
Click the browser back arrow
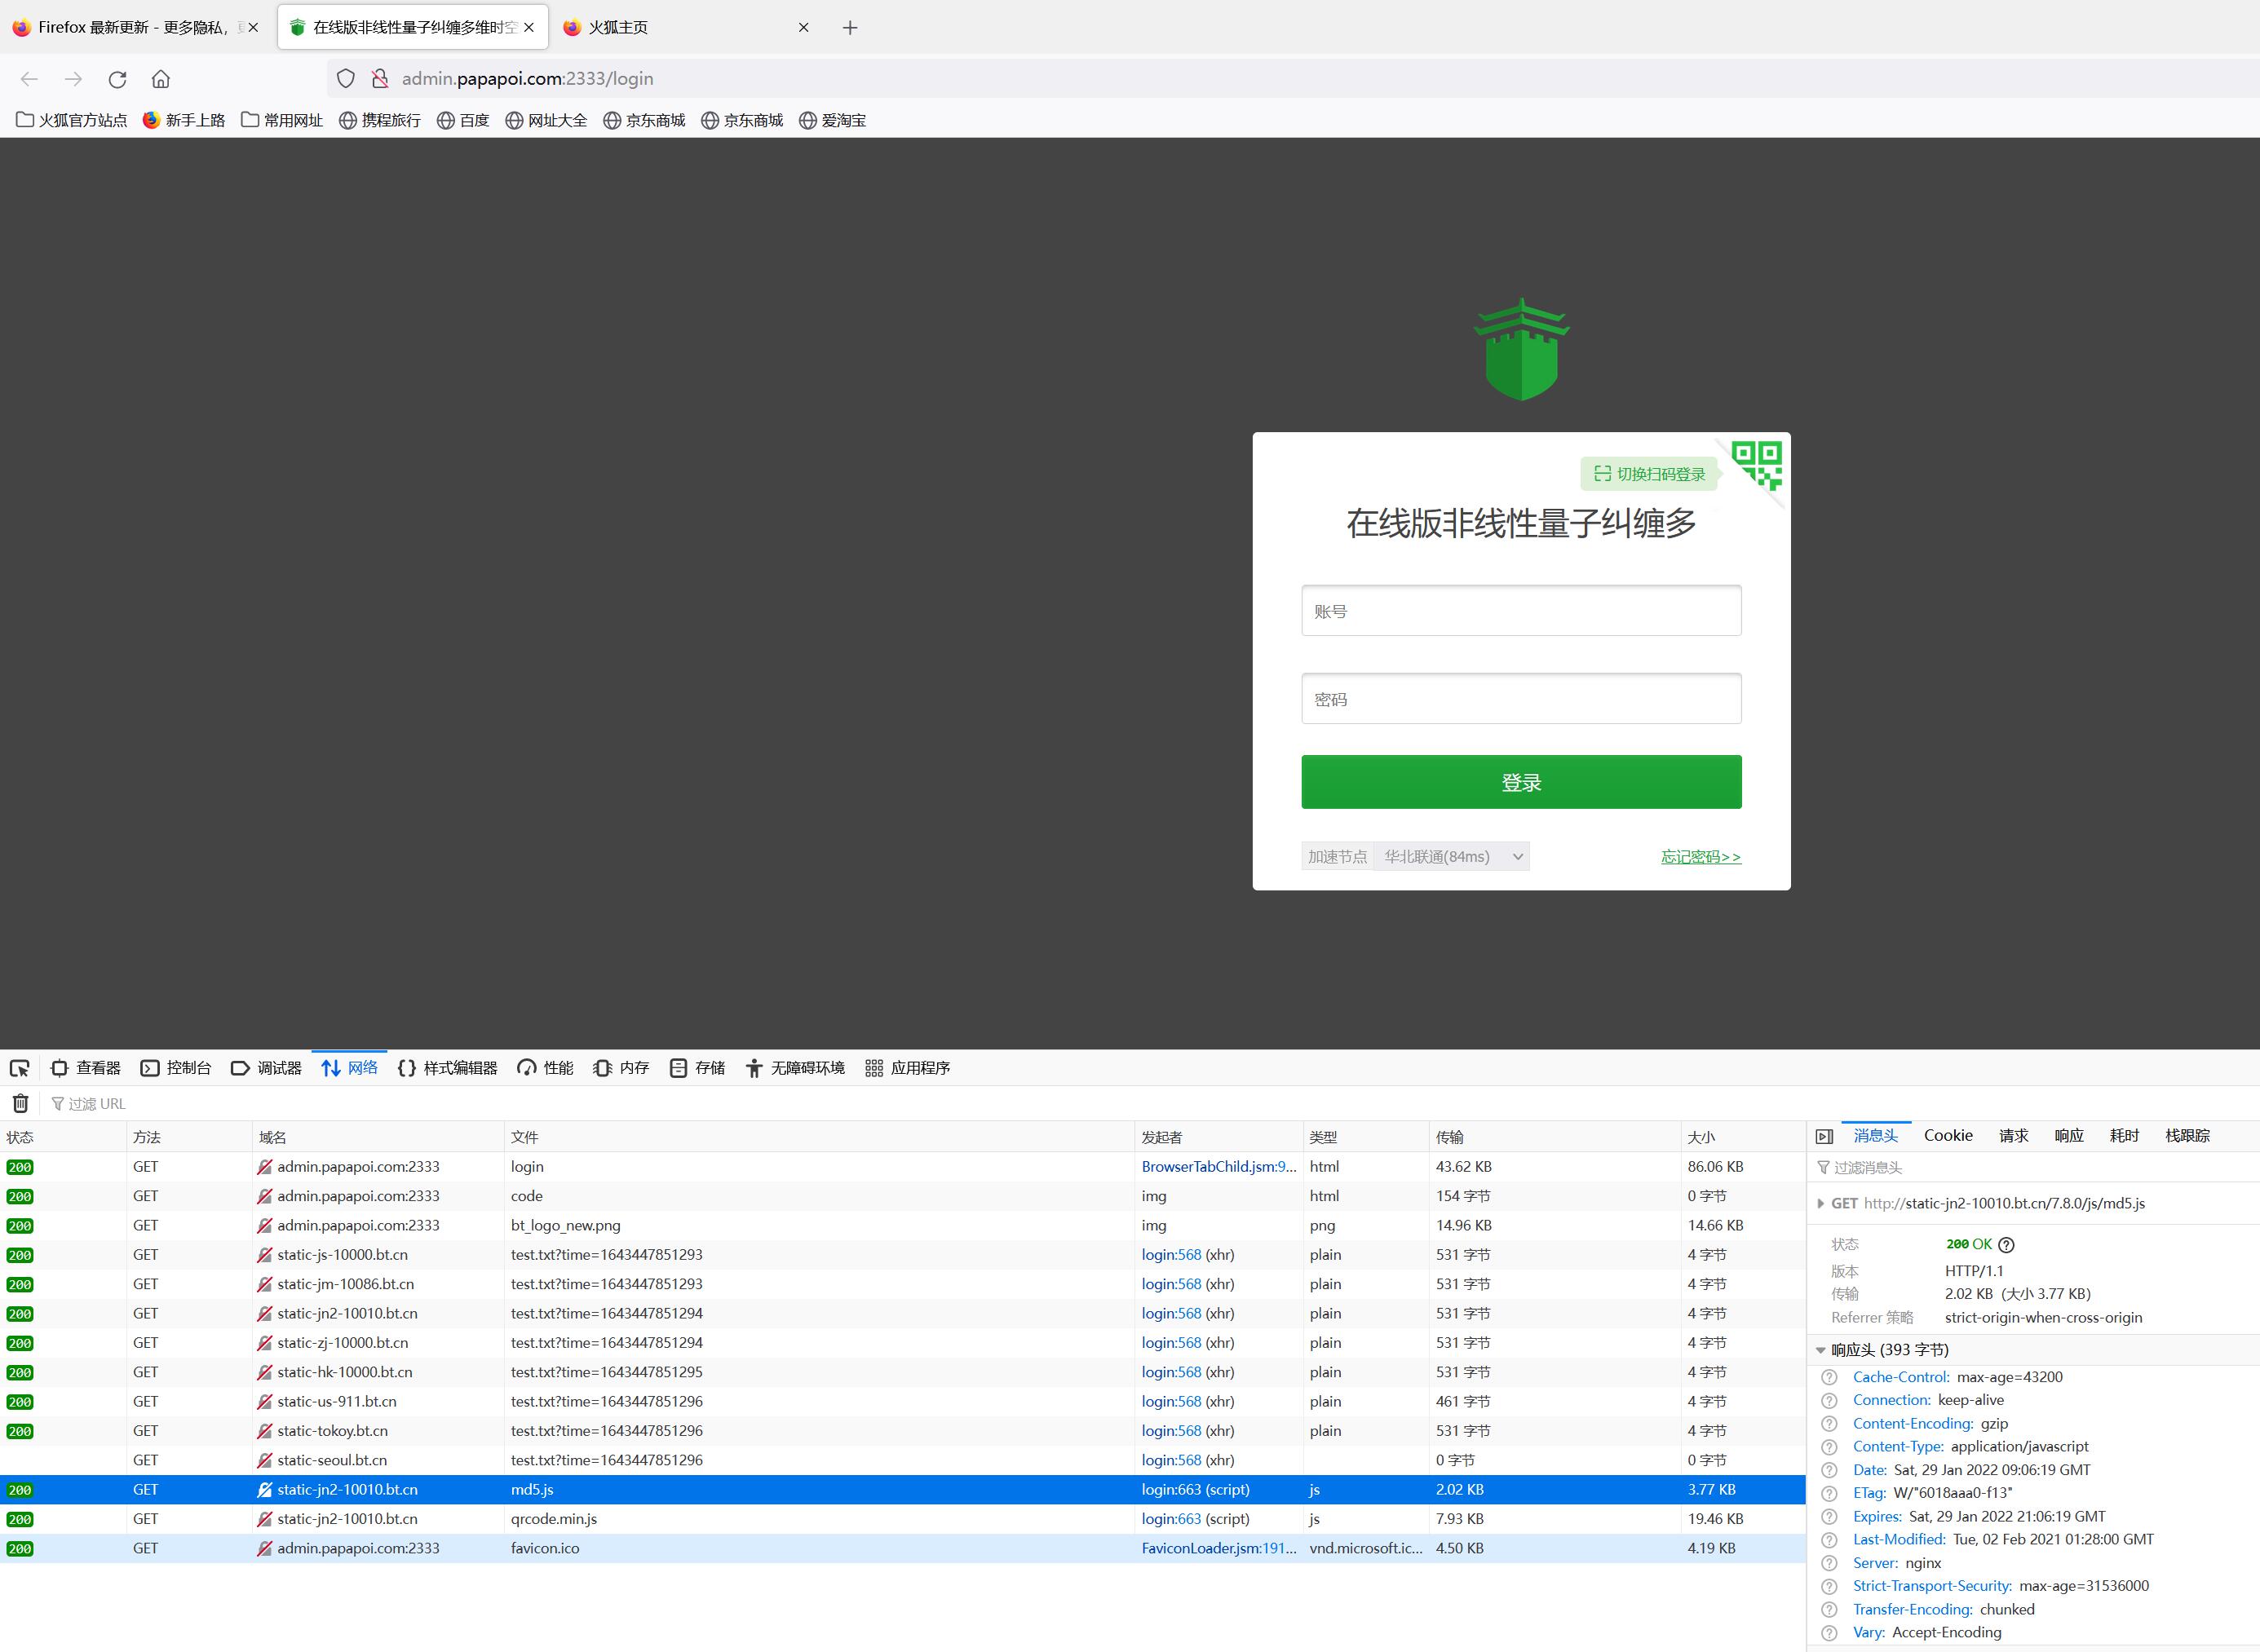(x=29, y=79)
